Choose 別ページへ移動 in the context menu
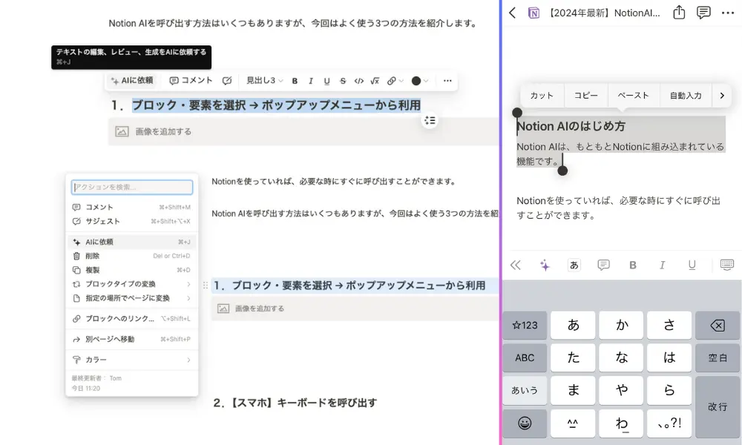The image size is (742, 445). pyautogui.click(x=131, y=339)
